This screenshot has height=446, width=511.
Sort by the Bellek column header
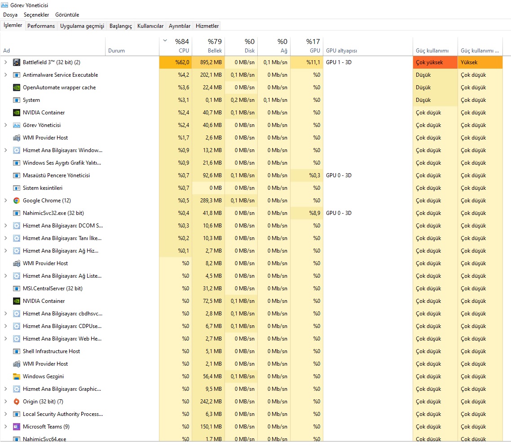208,46
